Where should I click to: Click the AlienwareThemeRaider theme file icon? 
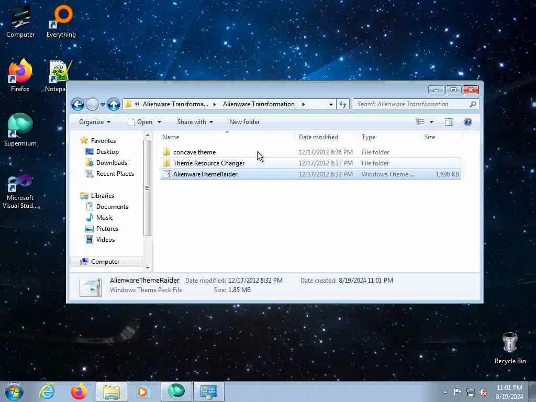(167, 174)
